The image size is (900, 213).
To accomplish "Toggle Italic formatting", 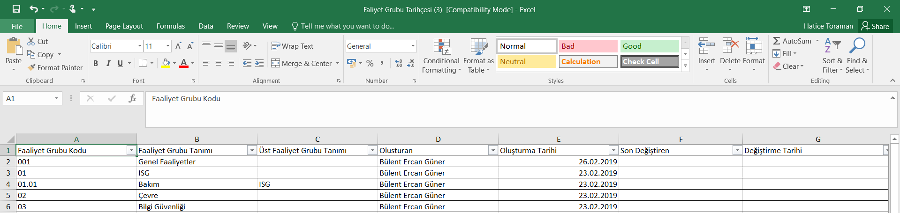I will point(108,63).
